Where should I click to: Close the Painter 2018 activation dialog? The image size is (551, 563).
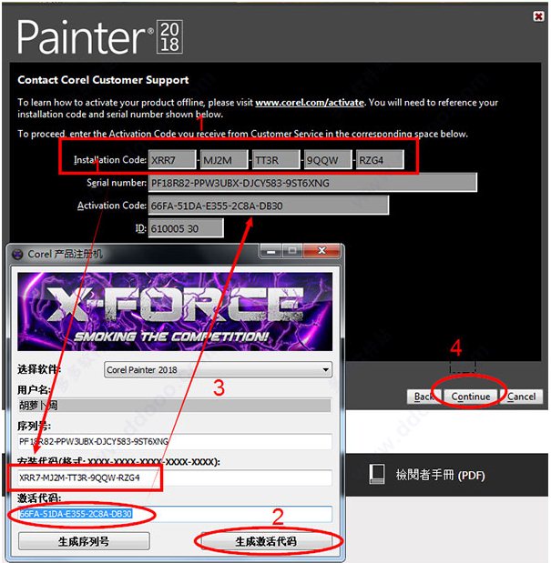[x=538, y=16]
